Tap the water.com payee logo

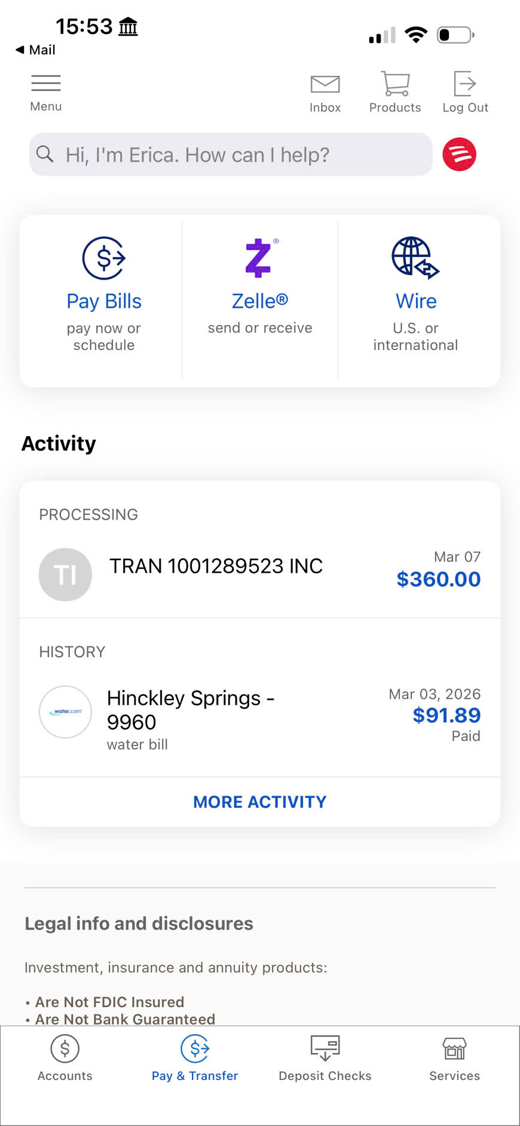(x=65, y=711)
